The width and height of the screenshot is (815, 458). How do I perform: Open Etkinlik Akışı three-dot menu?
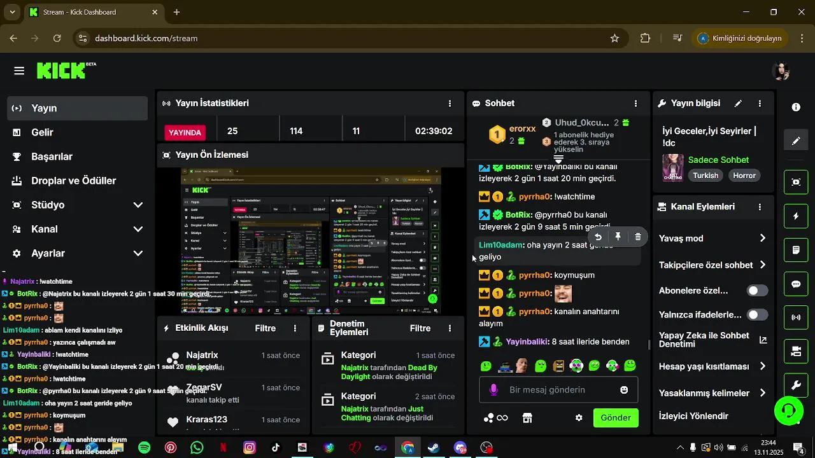(295, 328)
